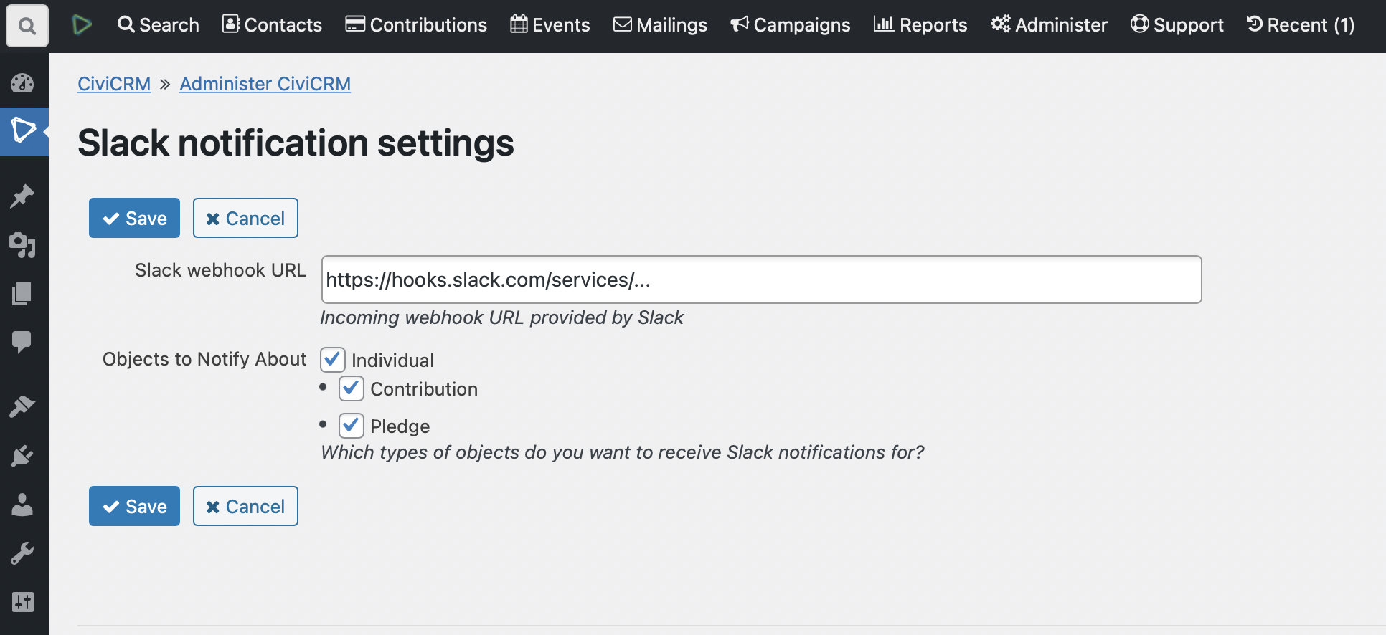Click the bottom Cancel button
The image size is (1386, 635).
[245, 506]
